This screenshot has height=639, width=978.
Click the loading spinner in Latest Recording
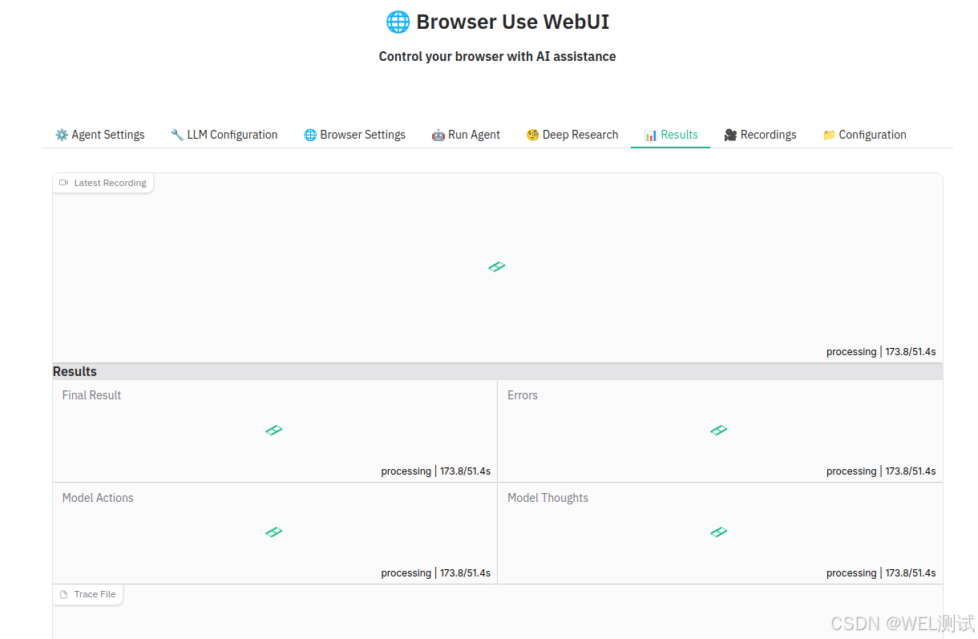point(497,267)
